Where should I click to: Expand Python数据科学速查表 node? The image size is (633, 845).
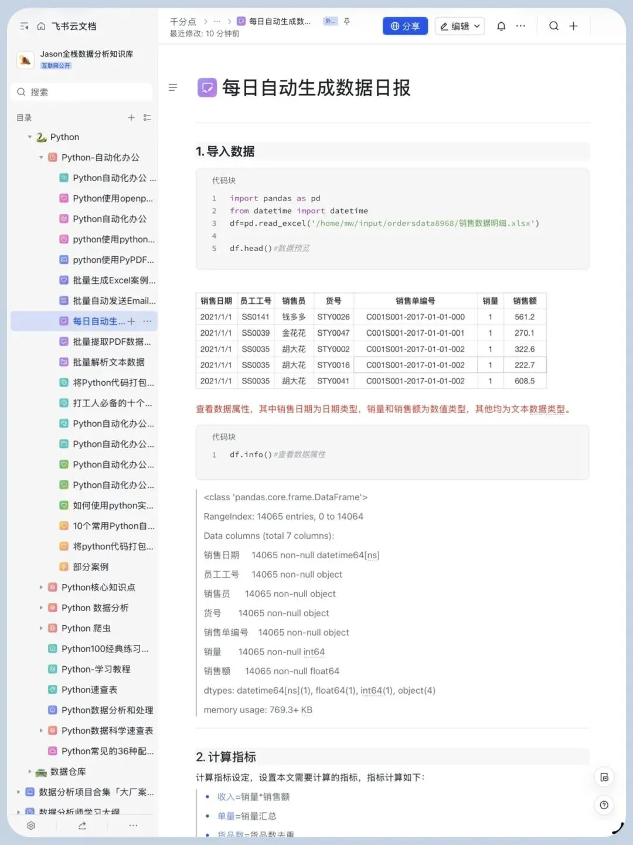click(x=41, y=731)
